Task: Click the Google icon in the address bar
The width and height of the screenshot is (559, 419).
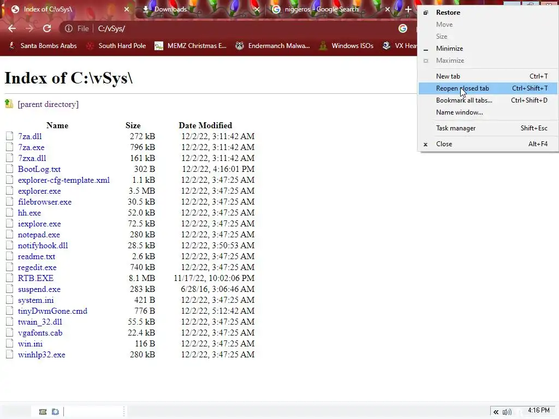Action: (x=403, y=28)
